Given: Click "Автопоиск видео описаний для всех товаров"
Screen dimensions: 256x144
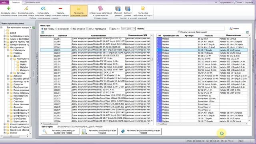Looking at the screenshot, I should coord(140,132).
